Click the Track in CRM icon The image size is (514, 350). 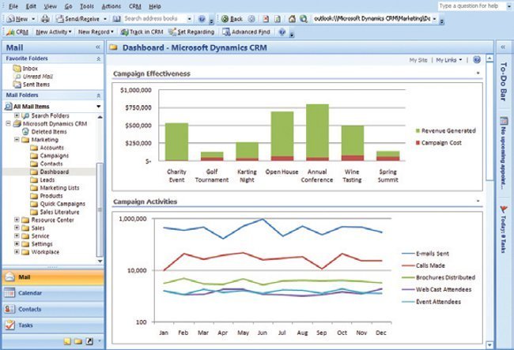coord(126,32)
